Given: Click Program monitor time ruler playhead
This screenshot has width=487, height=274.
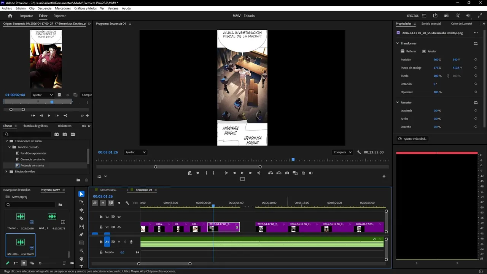Looking at the screenshot, I should point(293,159).
